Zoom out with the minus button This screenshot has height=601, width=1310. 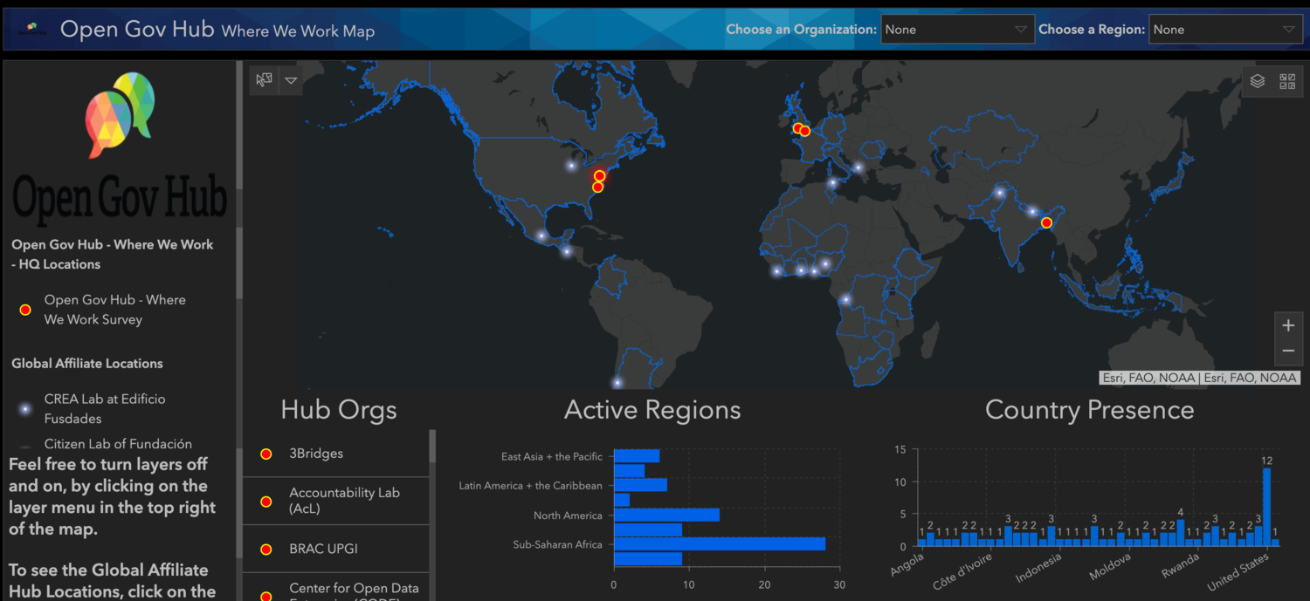1288,351
